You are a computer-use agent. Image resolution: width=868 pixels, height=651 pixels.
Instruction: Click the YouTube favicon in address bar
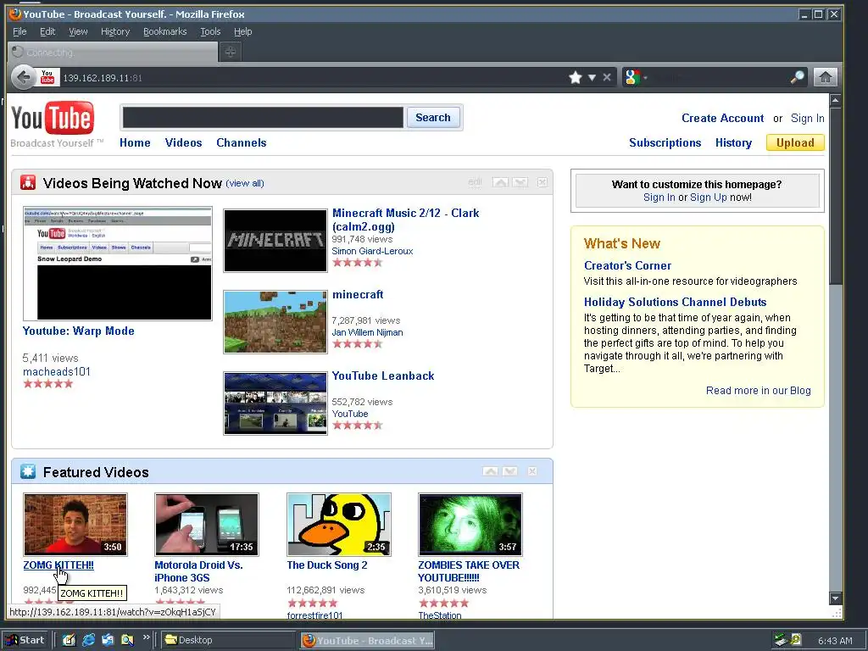point(47,77)
